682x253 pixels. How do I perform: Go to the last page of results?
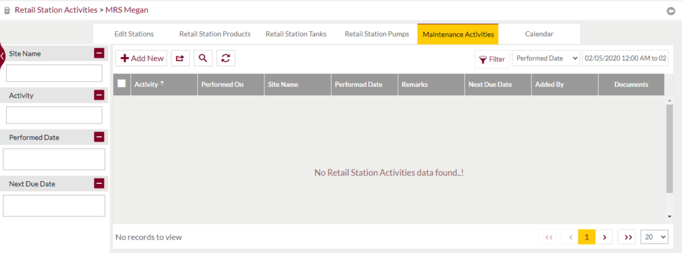click(627, 237)
